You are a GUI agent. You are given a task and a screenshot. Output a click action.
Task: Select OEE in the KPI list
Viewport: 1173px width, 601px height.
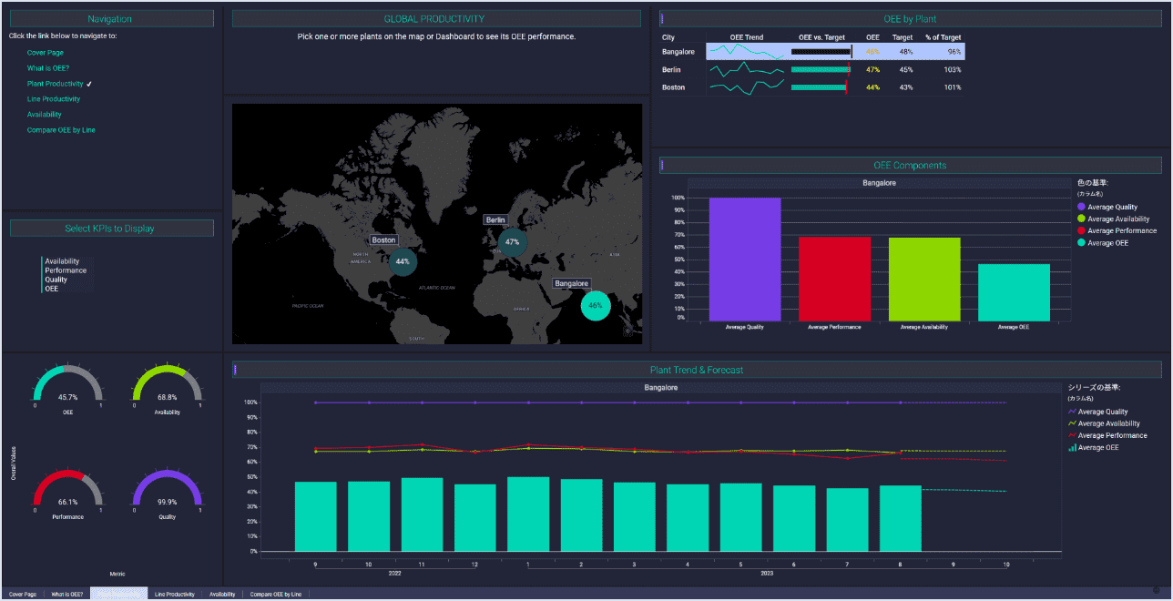51,289
